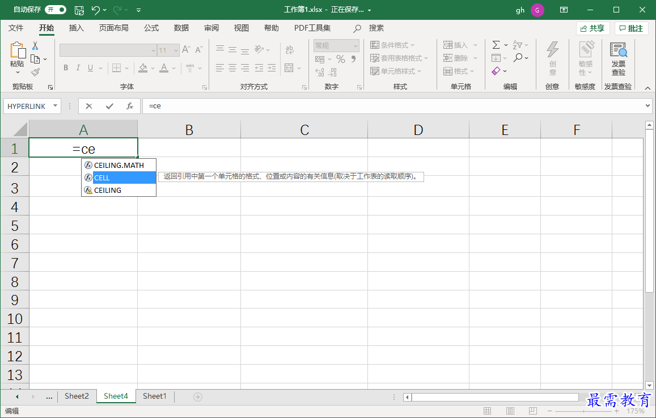
Task: Open the 单元格样式 dropdown
Action: 396,71
